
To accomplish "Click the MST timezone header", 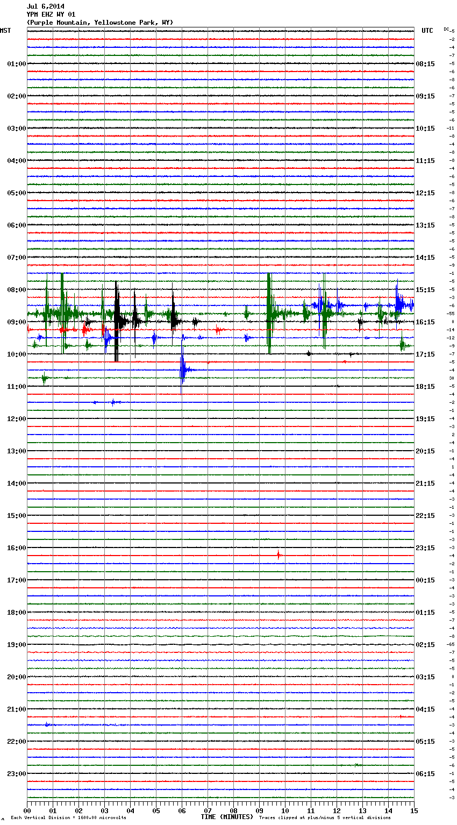I will pyautogui.click(x=5, y=31).
